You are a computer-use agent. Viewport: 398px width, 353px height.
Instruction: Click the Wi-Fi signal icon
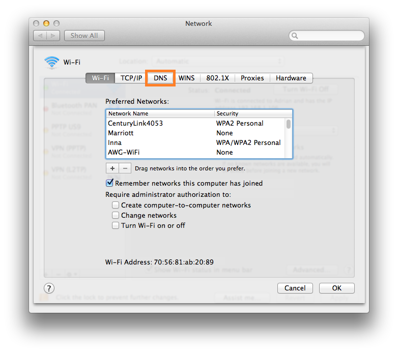click(x=52, y=63)
